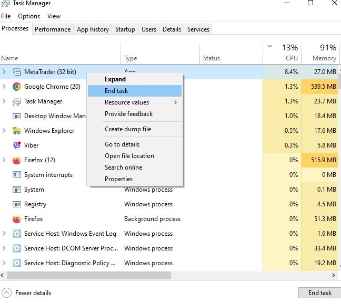341x304 pixels.
Task: Open the File menu
Action: pyautogui.click(x=6, y=16)
